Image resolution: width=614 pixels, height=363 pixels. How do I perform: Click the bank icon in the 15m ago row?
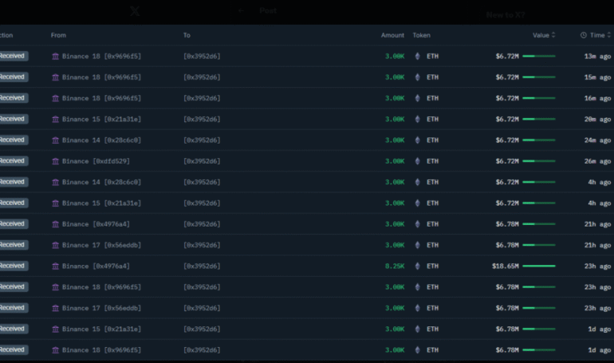(55, 77)
